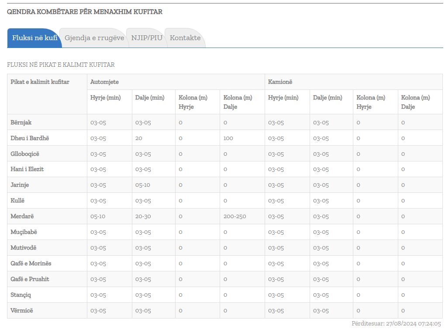The width and height of the screenshot is (445, 329).
Task: Select the Mutivodë row name
Action: [24, 247]
